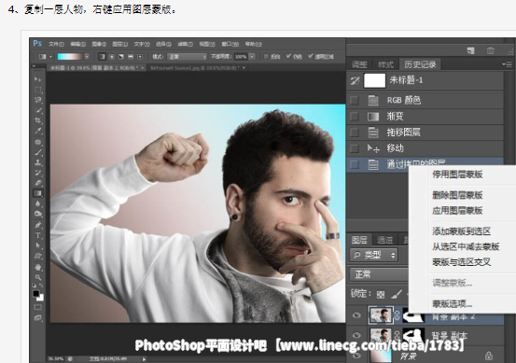Click the lock icon on 背景 layer
Screen dimensions: 516x363
point(489,356)
